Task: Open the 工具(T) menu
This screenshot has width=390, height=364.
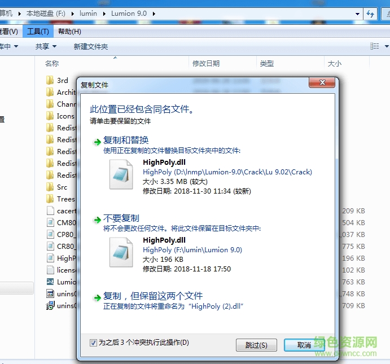Action: pyautogui.click(x=38, y=32)
